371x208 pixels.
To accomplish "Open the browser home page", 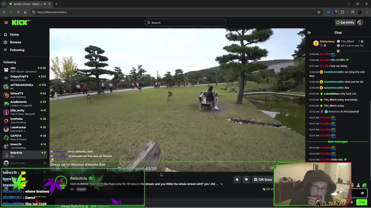I will tap(25, 12).
